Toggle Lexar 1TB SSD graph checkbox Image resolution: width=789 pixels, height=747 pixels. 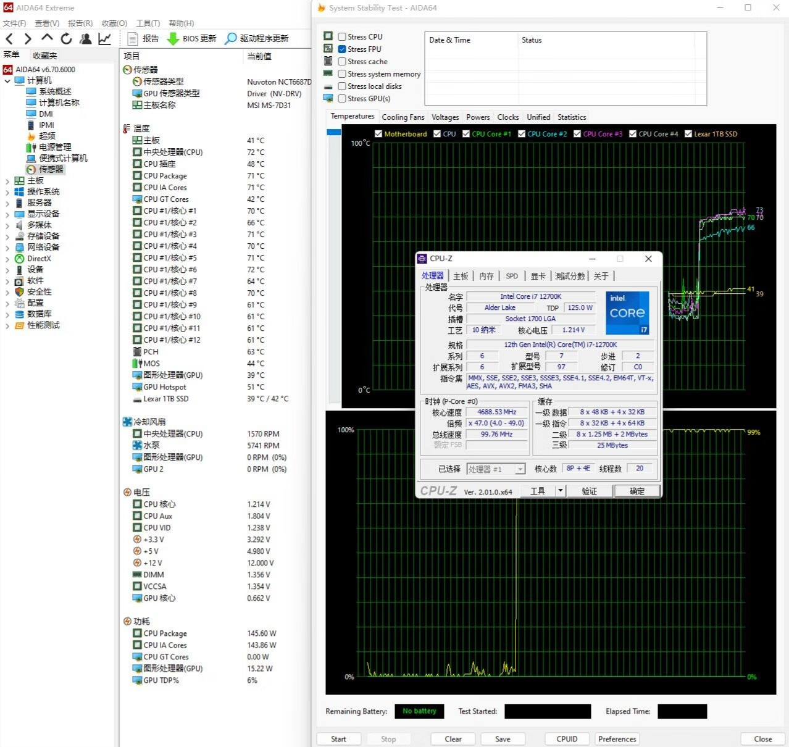pyautogui.click(x=688, y=134)
